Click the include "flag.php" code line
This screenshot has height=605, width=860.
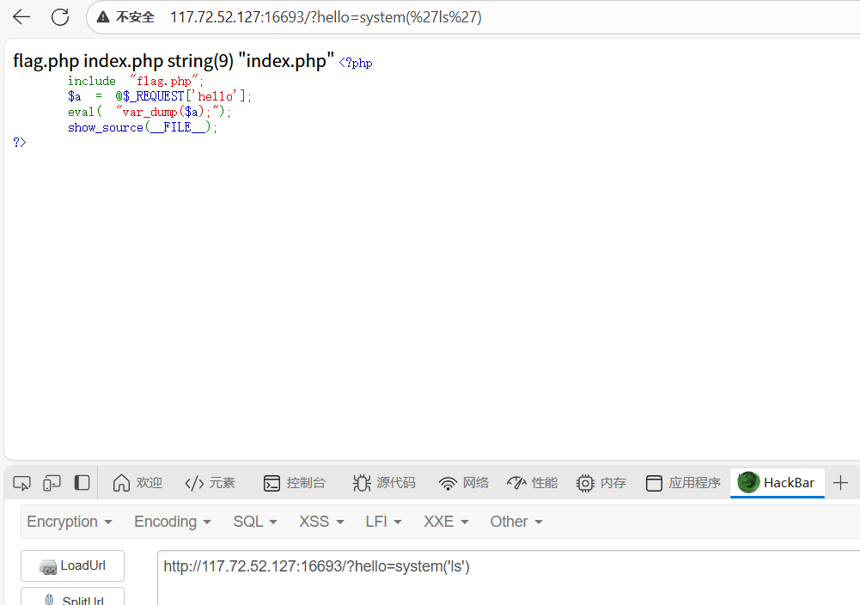(136, 81)
